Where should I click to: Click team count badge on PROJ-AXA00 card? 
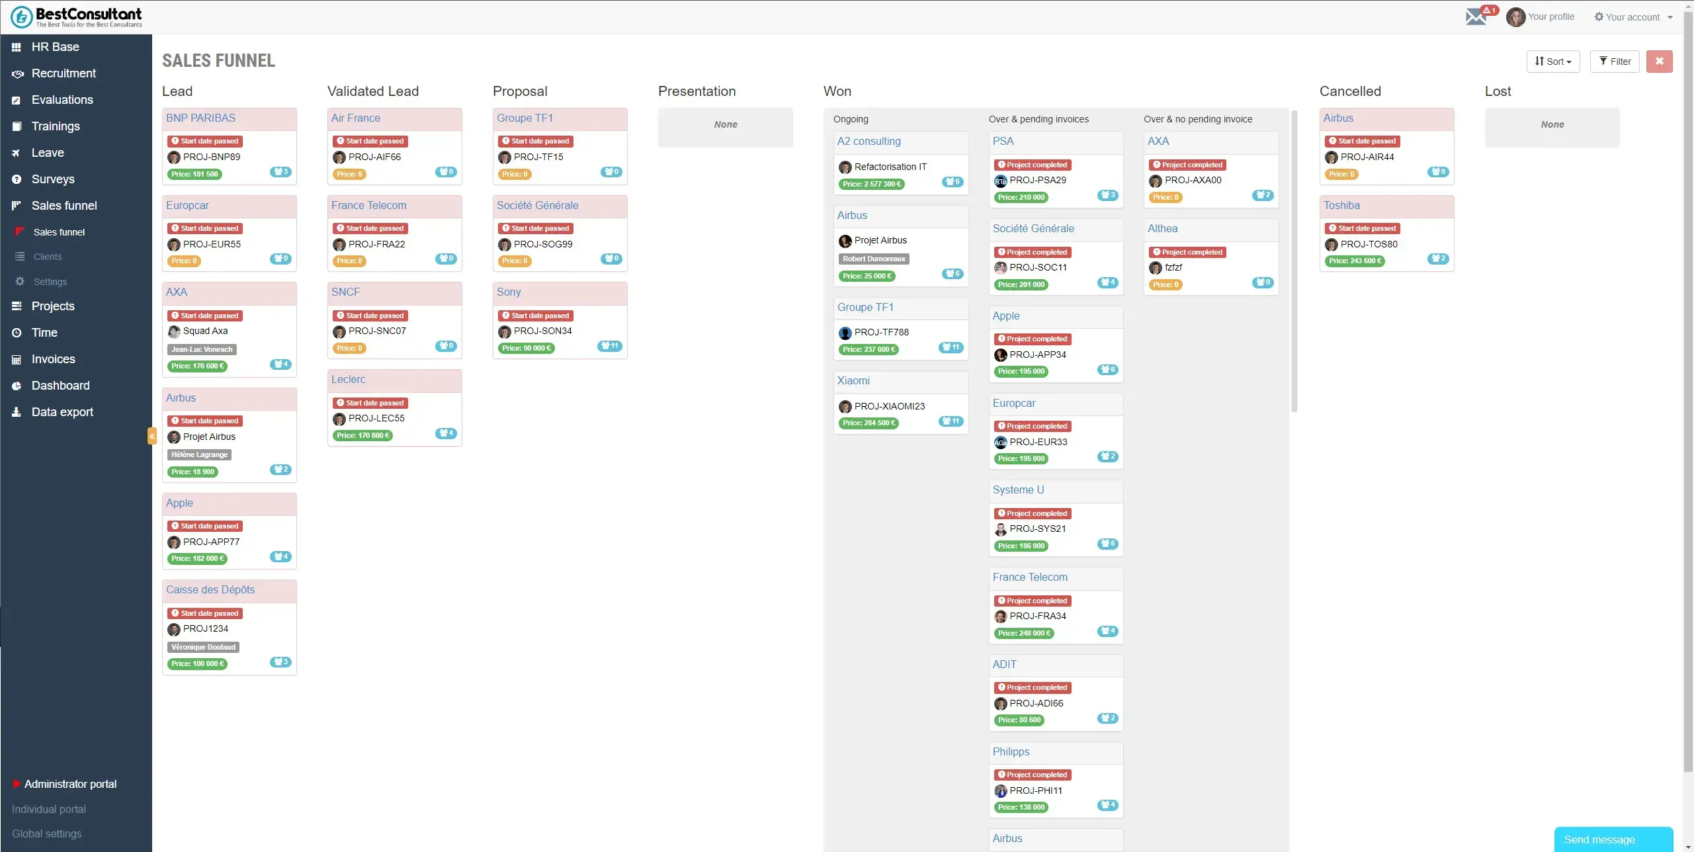1263,195
